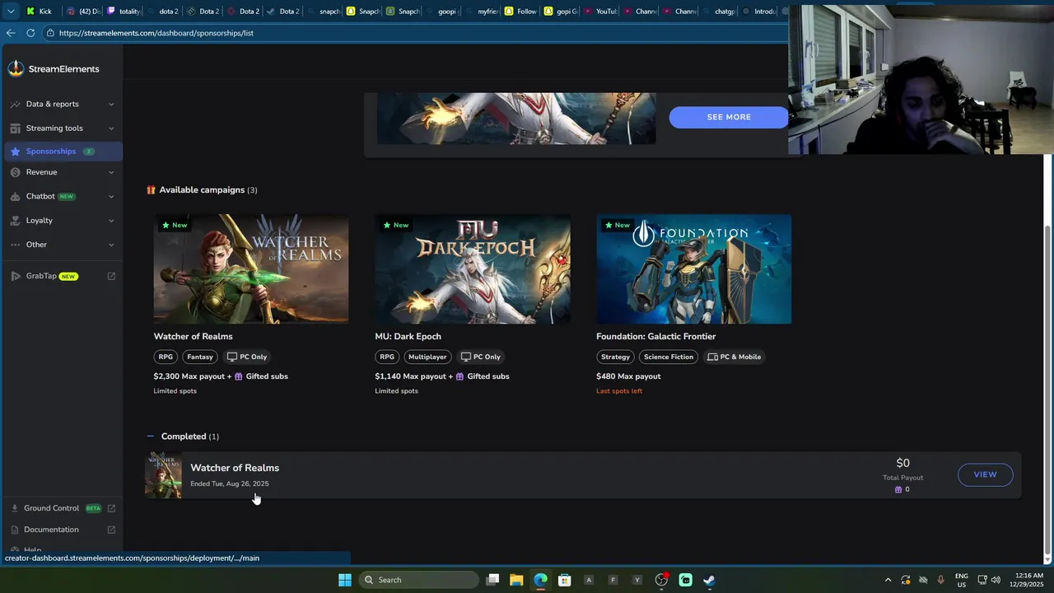Screen dimensions: 1054x593
Task: Open browser tab list dropdown
Action: coord(11,12)
